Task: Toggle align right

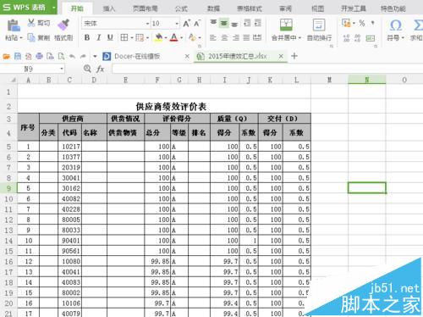Action: pos(236,37)
